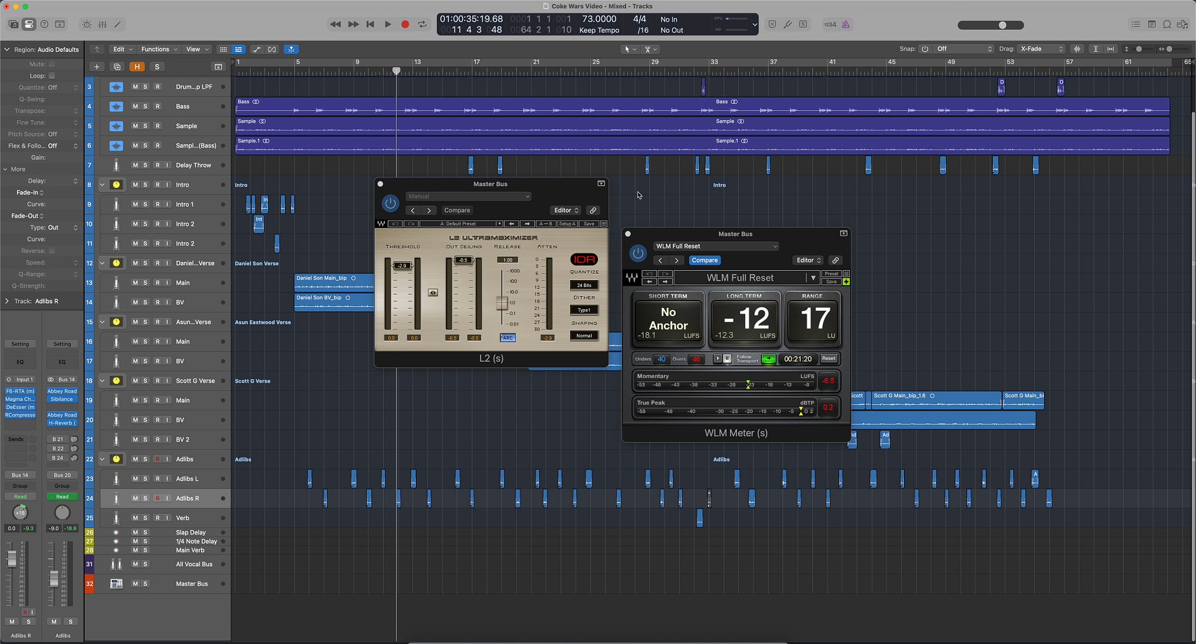Screen dimensions: 1196x644
Task: Collapse the Scott G Verse stack
Action: [102, 381]
